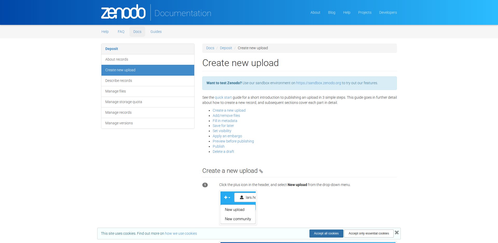The width and height of the screenshot is (498, 243).
Task: Select 'Create new upload' in the sidebar
Action: 148,70
